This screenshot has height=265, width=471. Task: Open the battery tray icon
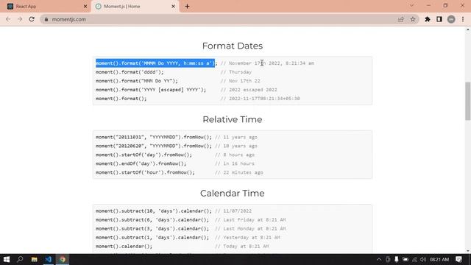[x=406, y=259]
